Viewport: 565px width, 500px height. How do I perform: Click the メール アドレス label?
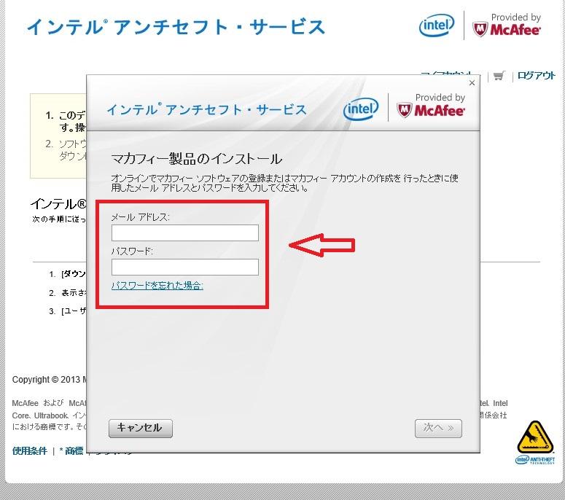pos(140,217)
